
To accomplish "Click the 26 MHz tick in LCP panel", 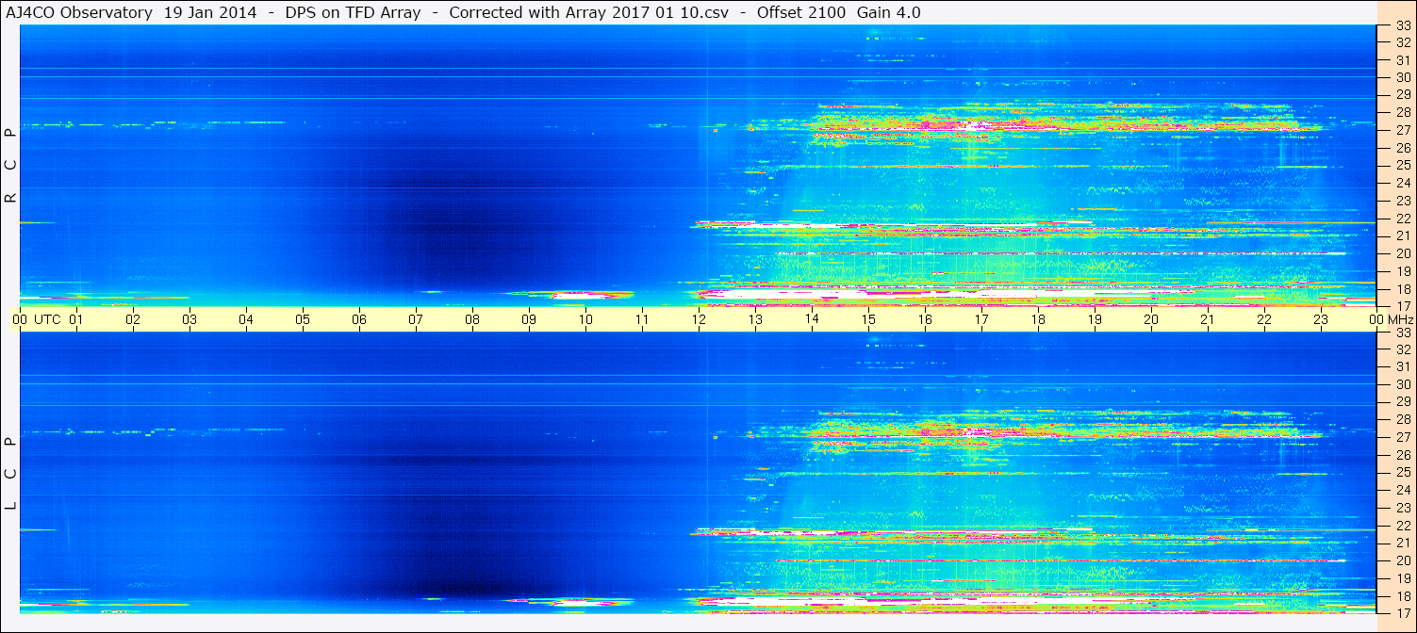I will point(1403,455).
